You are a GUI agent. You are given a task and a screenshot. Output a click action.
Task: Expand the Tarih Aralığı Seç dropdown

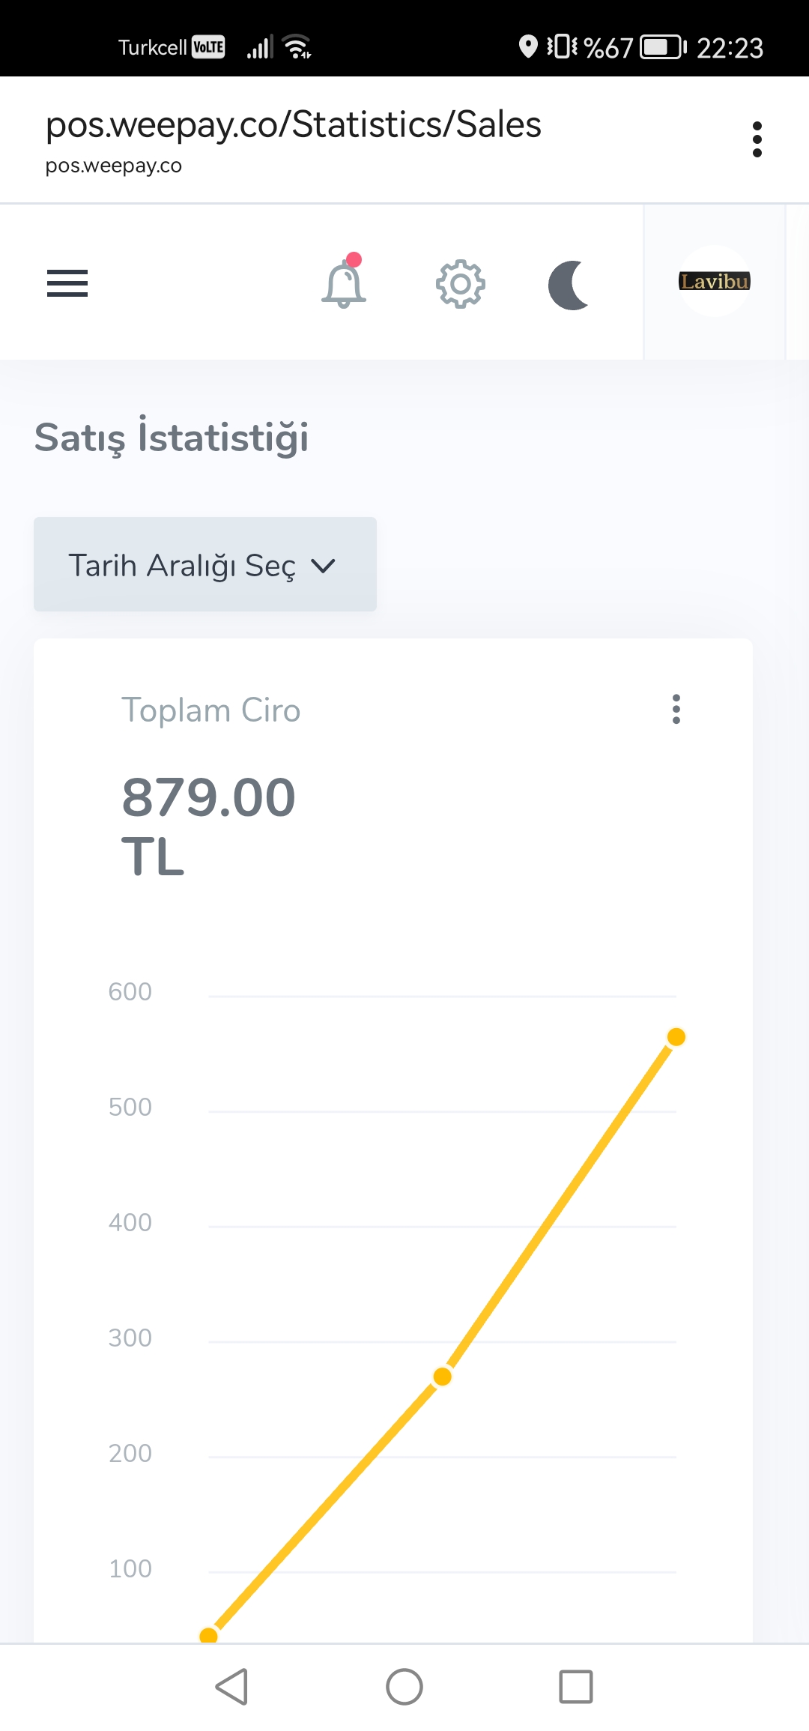205,564
